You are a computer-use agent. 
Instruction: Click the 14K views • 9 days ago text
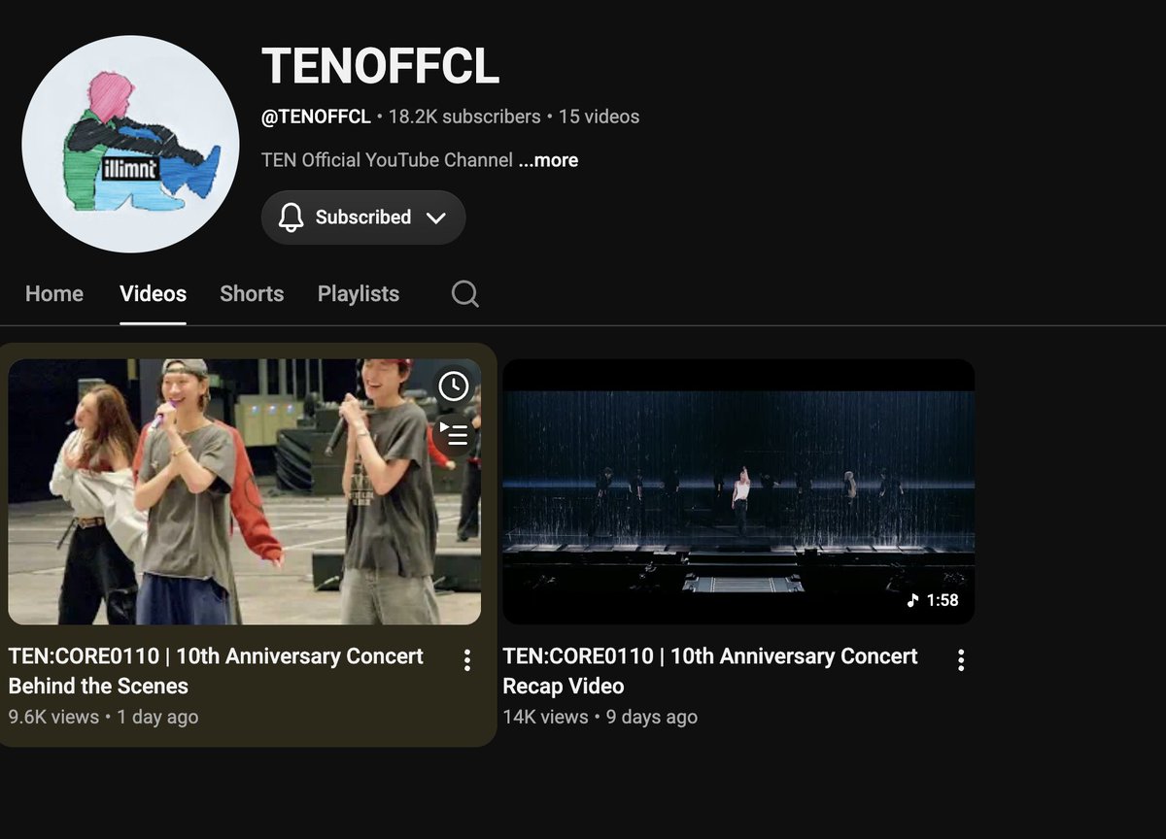[x=600, y=717]
